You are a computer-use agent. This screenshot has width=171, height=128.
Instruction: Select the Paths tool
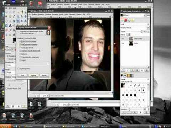10,16
